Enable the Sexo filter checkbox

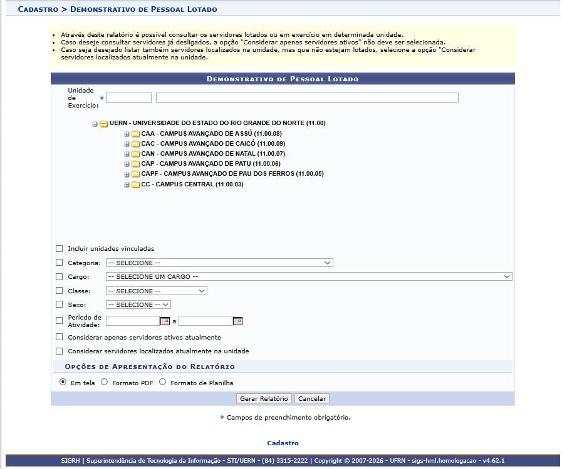tap(59, 305)
